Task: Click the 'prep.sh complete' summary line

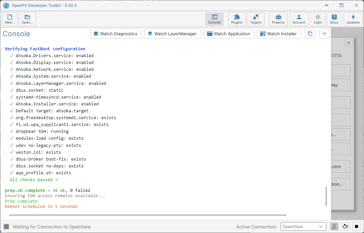Action: coord(48,191)
